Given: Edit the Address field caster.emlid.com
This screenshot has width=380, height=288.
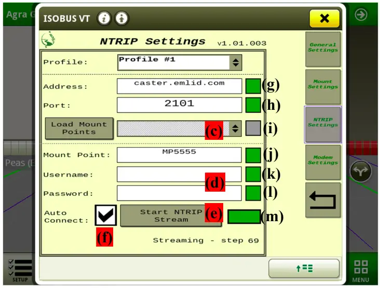Looking at the screenshot, I should pos(179,86).
